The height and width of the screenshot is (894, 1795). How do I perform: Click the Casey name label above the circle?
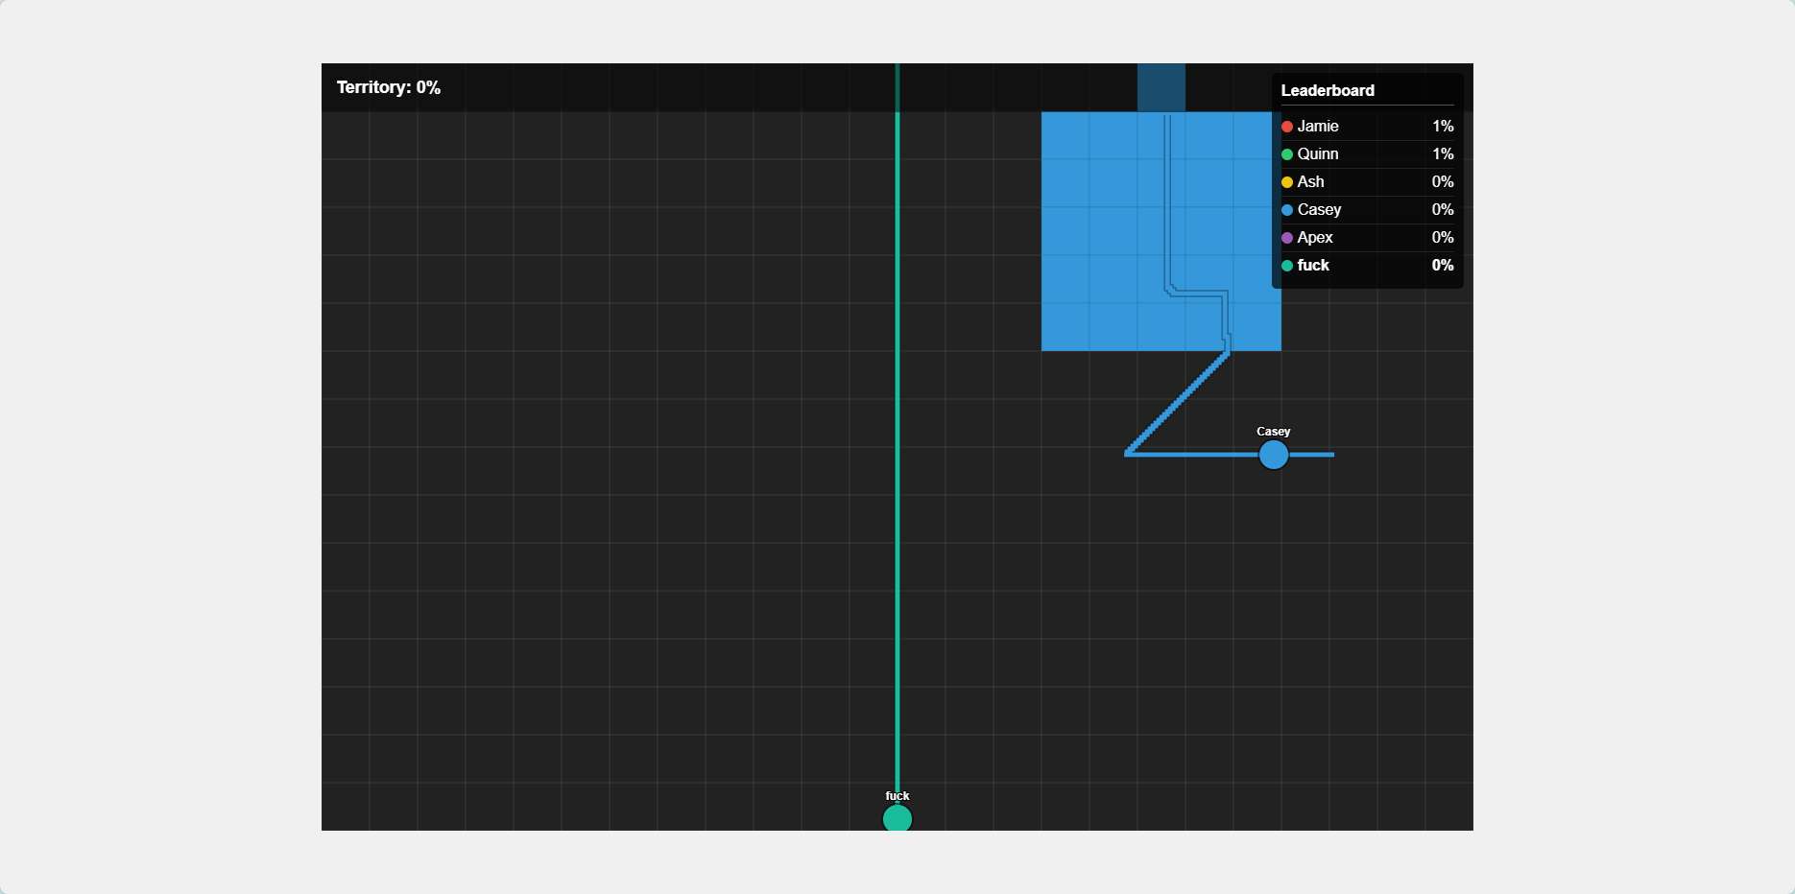[1274, 432]
